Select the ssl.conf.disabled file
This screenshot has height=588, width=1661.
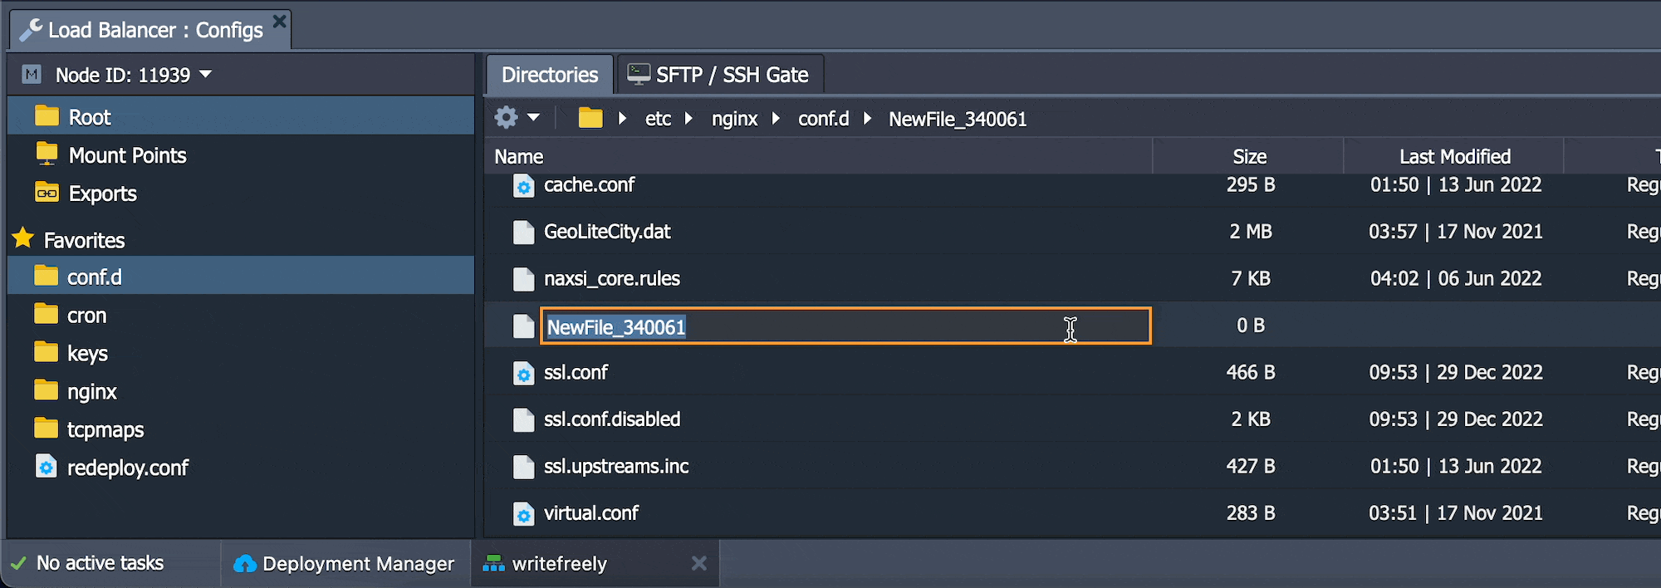tap(612, 419)
